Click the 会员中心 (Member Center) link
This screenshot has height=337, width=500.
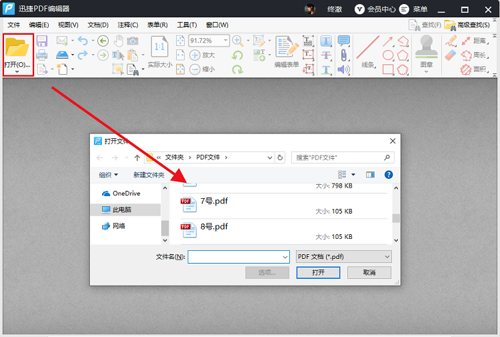(x=375, y=9)
